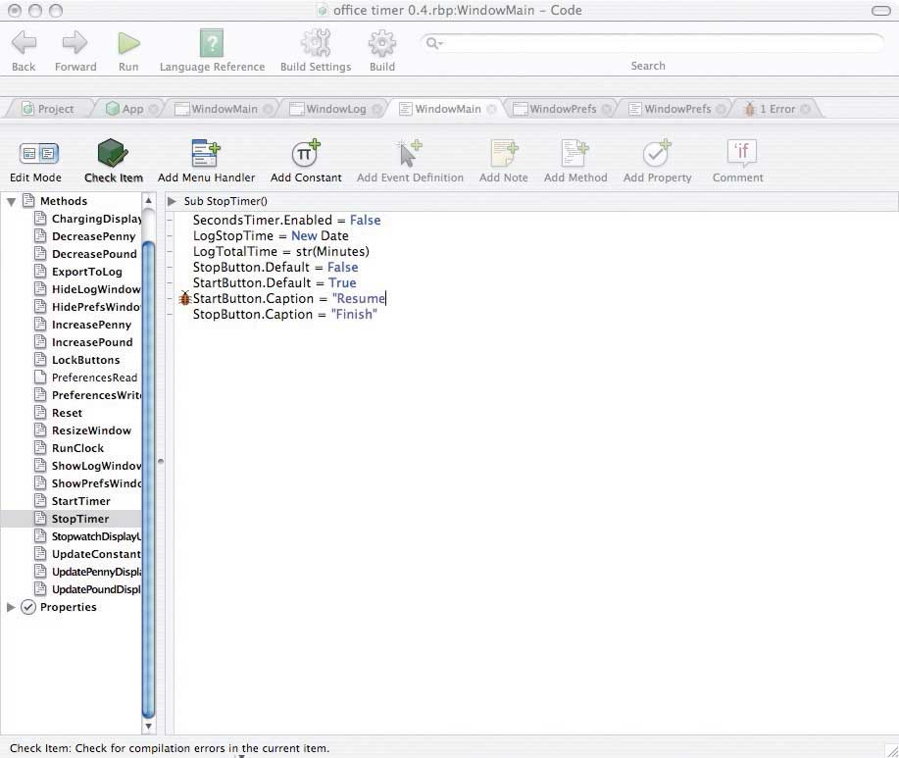Click the bug marker beside StartButton.Caption line
The width and height of the screenshot is (899, 758).
tap(184, 298)
